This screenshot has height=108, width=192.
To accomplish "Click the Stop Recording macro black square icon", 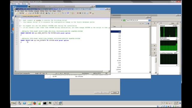I will coord(80,13).
